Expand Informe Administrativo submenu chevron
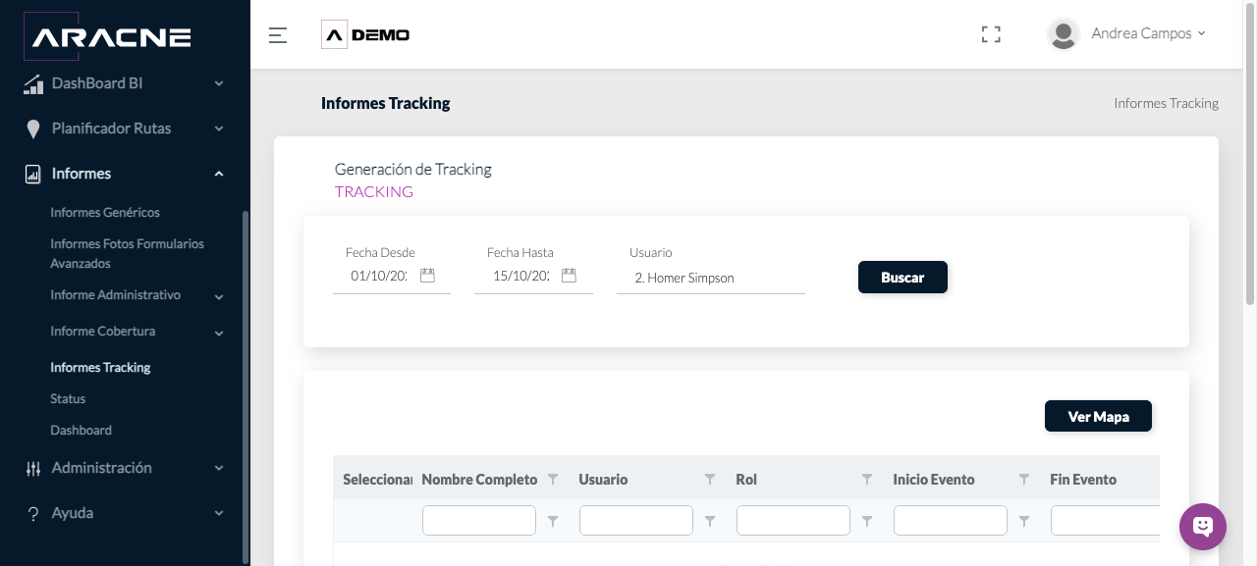Viewport: 1257px width, 566px height. point(219,296)
